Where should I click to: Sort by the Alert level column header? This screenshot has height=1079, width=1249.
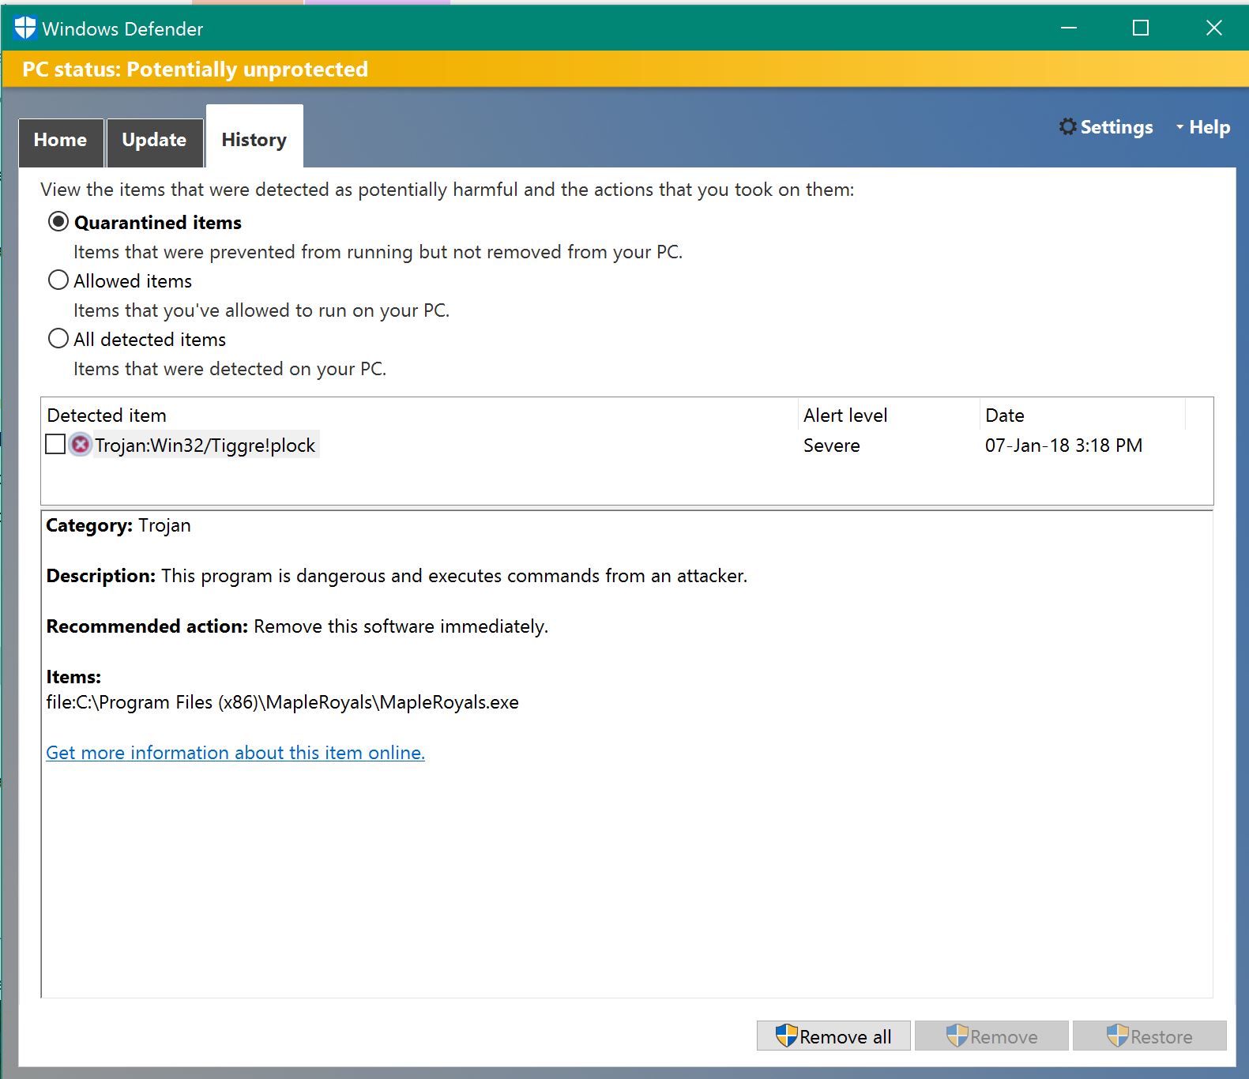click(888, 415)
